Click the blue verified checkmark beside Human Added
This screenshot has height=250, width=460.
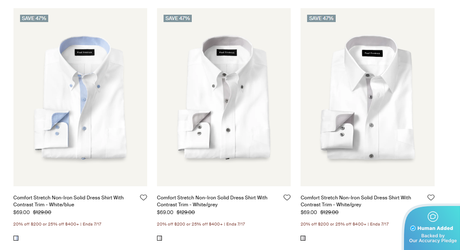click(412, 228)
